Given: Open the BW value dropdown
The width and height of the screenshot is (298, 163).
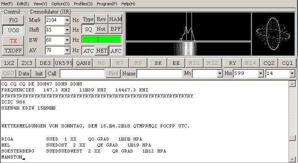Looking at the screenshot, I should (x=67, y=40).
